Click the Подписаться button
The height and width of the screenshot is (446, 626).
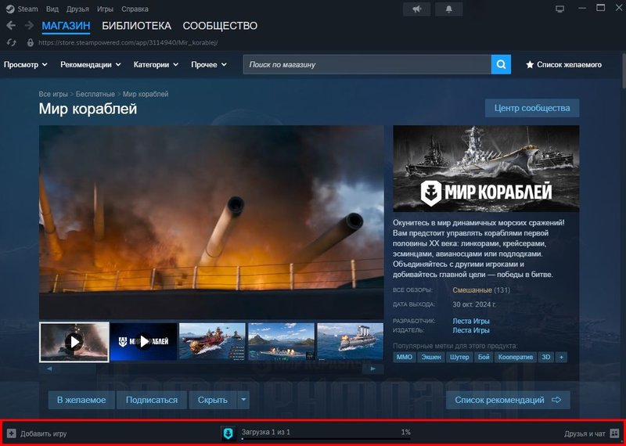click(x=152, y=400)
